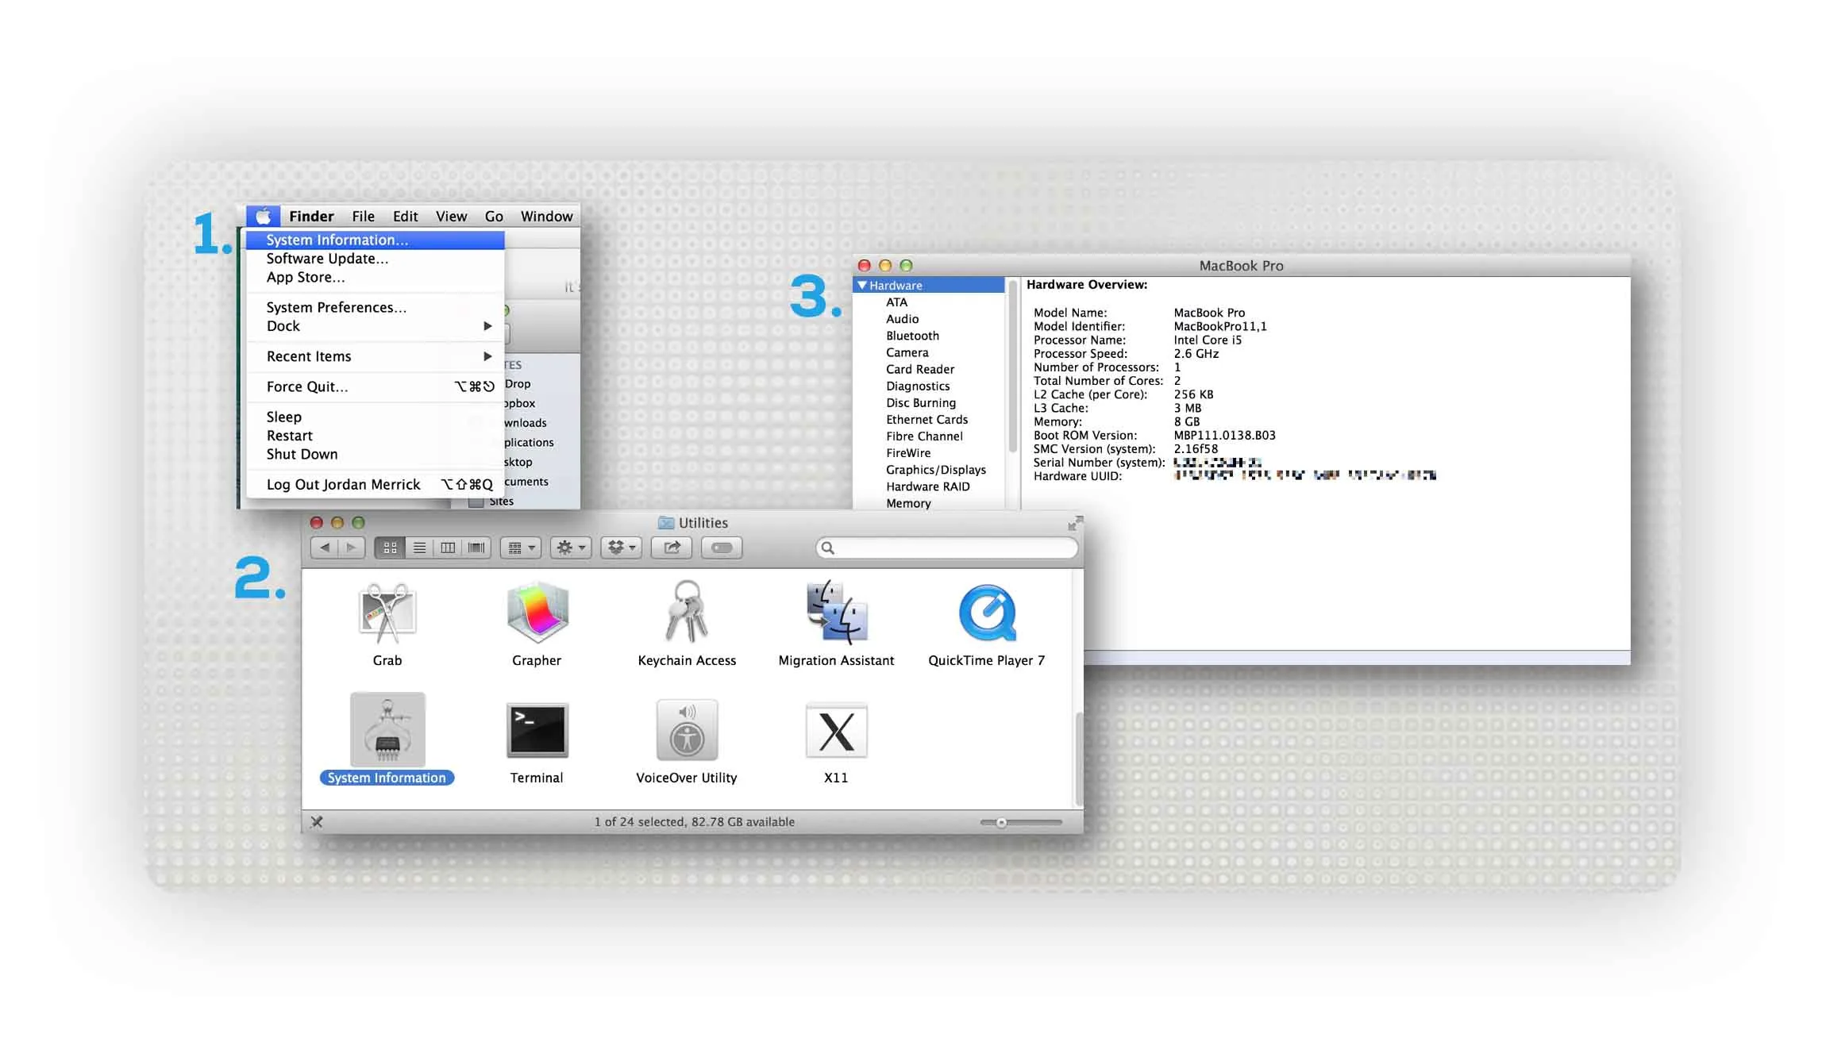Adjust the icon size slider

click(1002, 823)
